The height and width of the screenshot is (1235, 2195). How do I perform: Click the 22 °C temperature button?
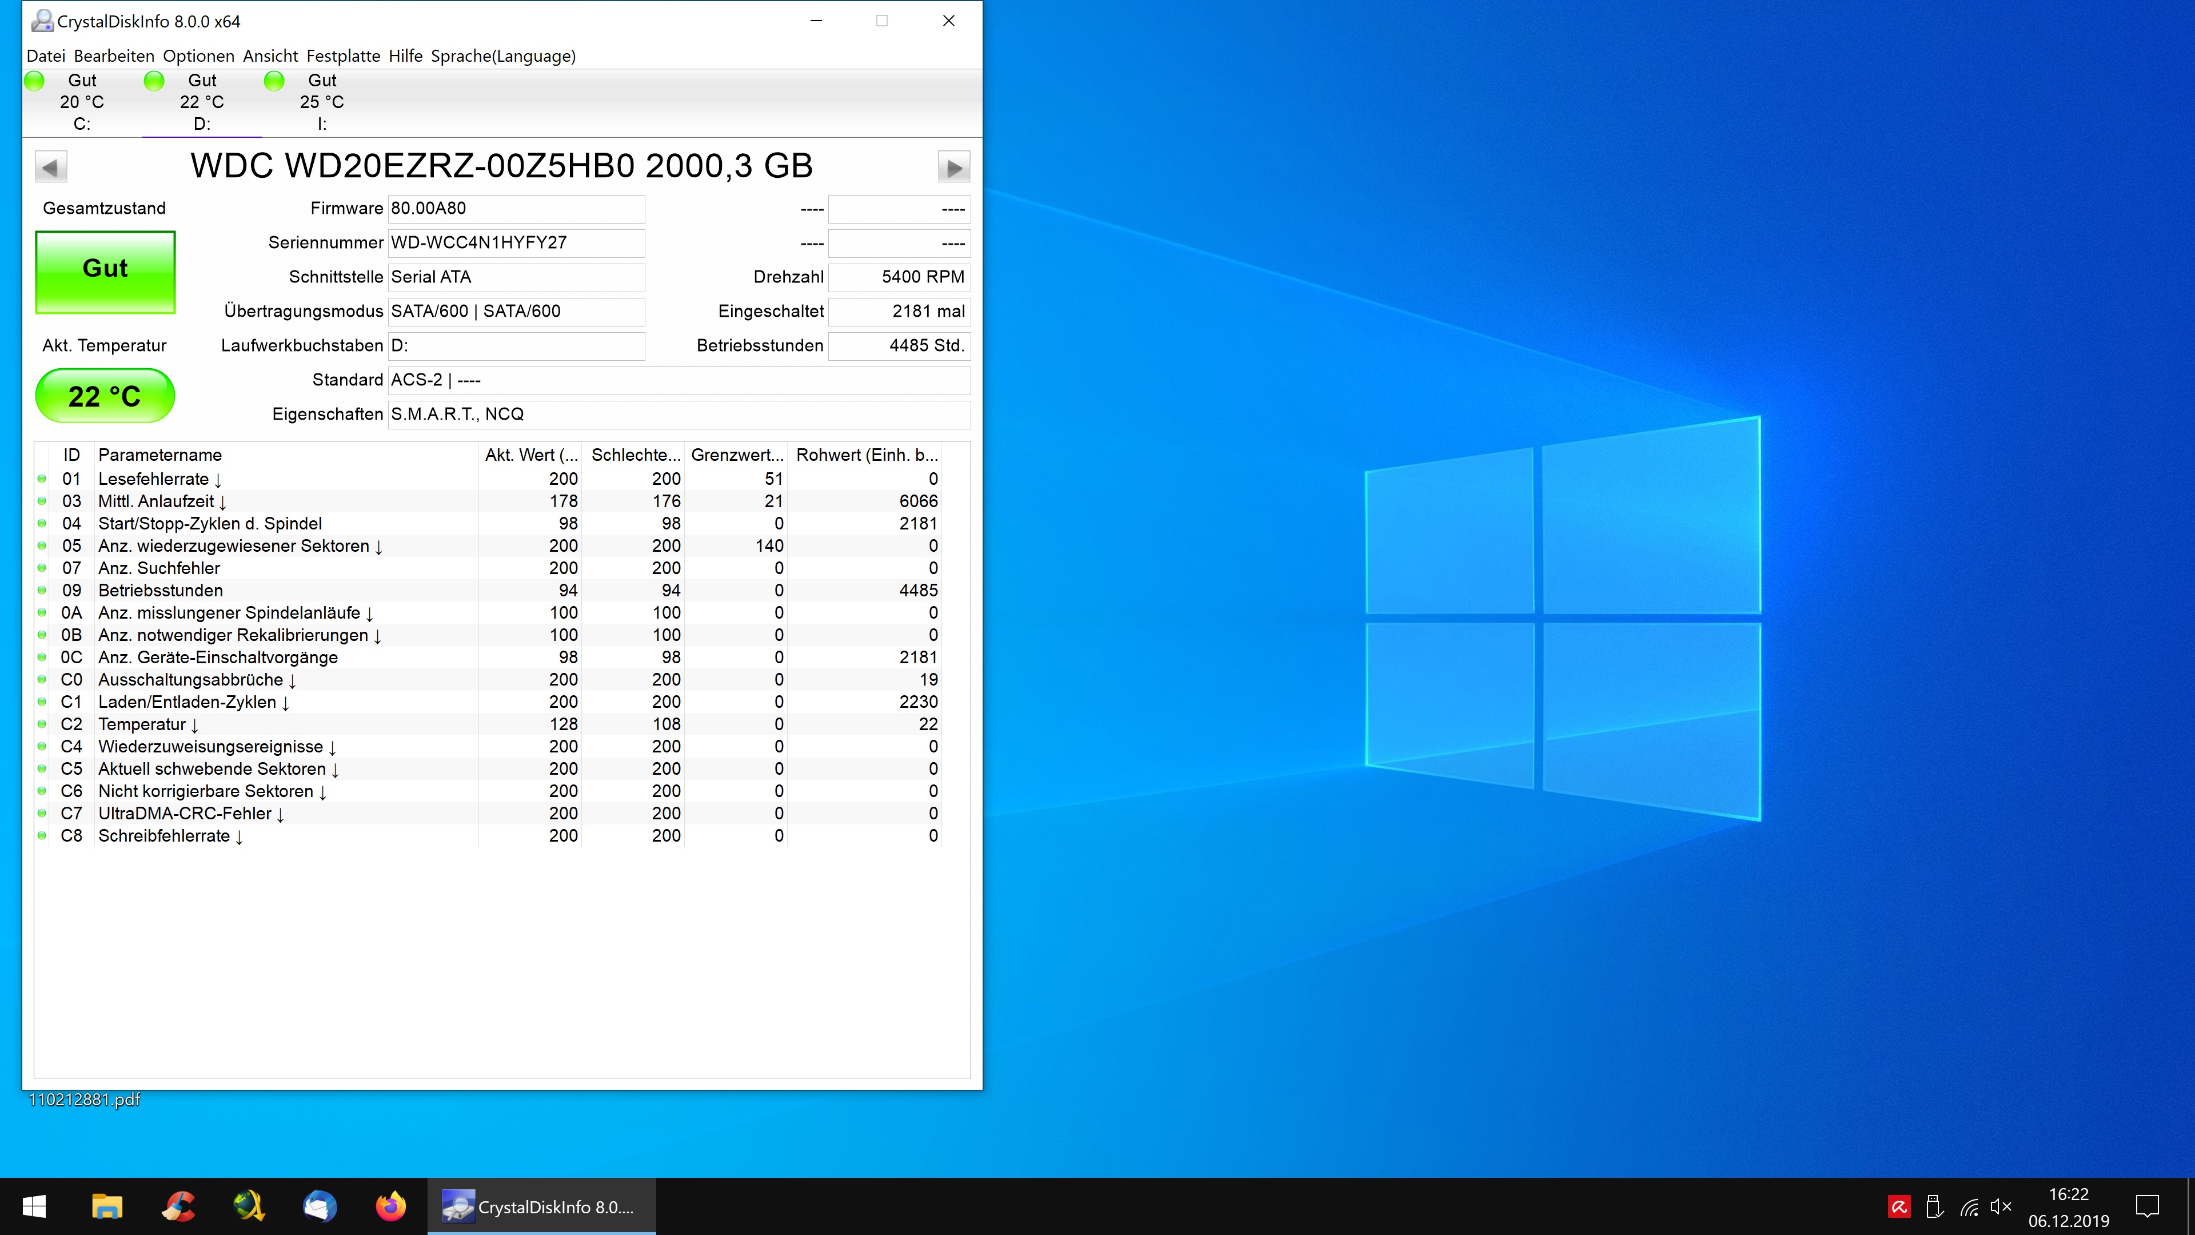coord(105,396)
